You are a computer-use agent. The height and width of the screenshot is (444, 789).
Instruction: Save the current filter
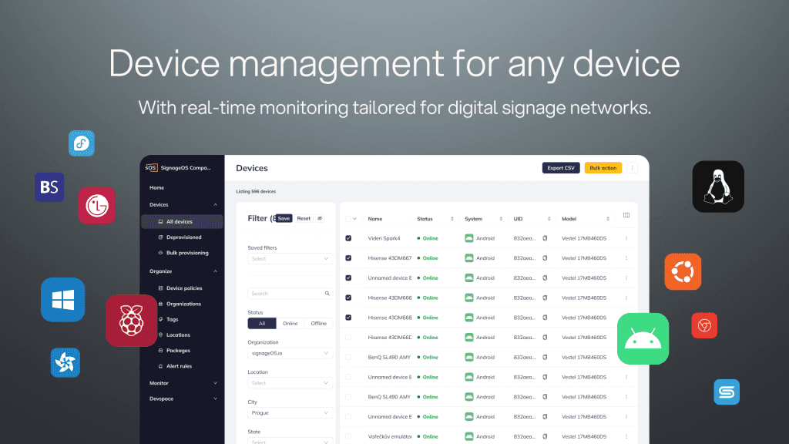click(284, 218)
